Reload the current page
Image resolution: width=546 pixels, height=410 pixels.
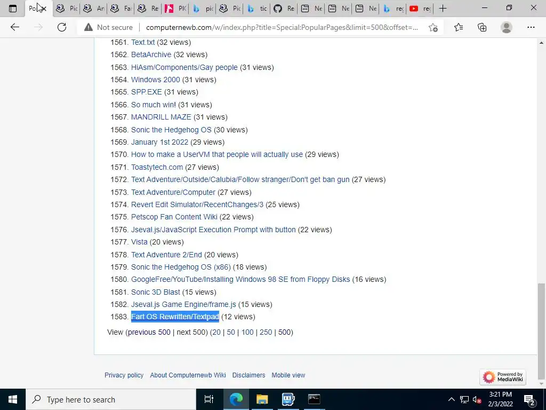(62, 27)
